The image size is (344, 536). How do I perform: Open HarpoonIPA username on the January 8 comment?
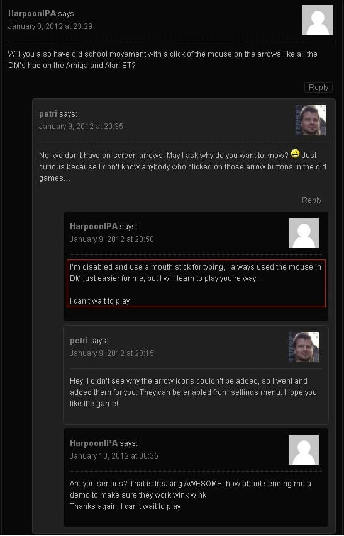[x=32, y=14]
